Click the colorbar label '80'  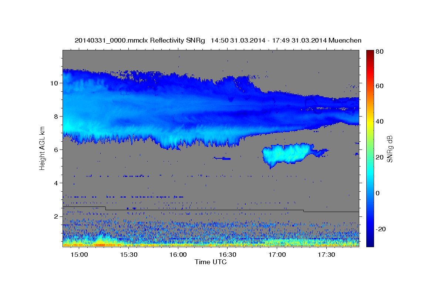(379, 51)
